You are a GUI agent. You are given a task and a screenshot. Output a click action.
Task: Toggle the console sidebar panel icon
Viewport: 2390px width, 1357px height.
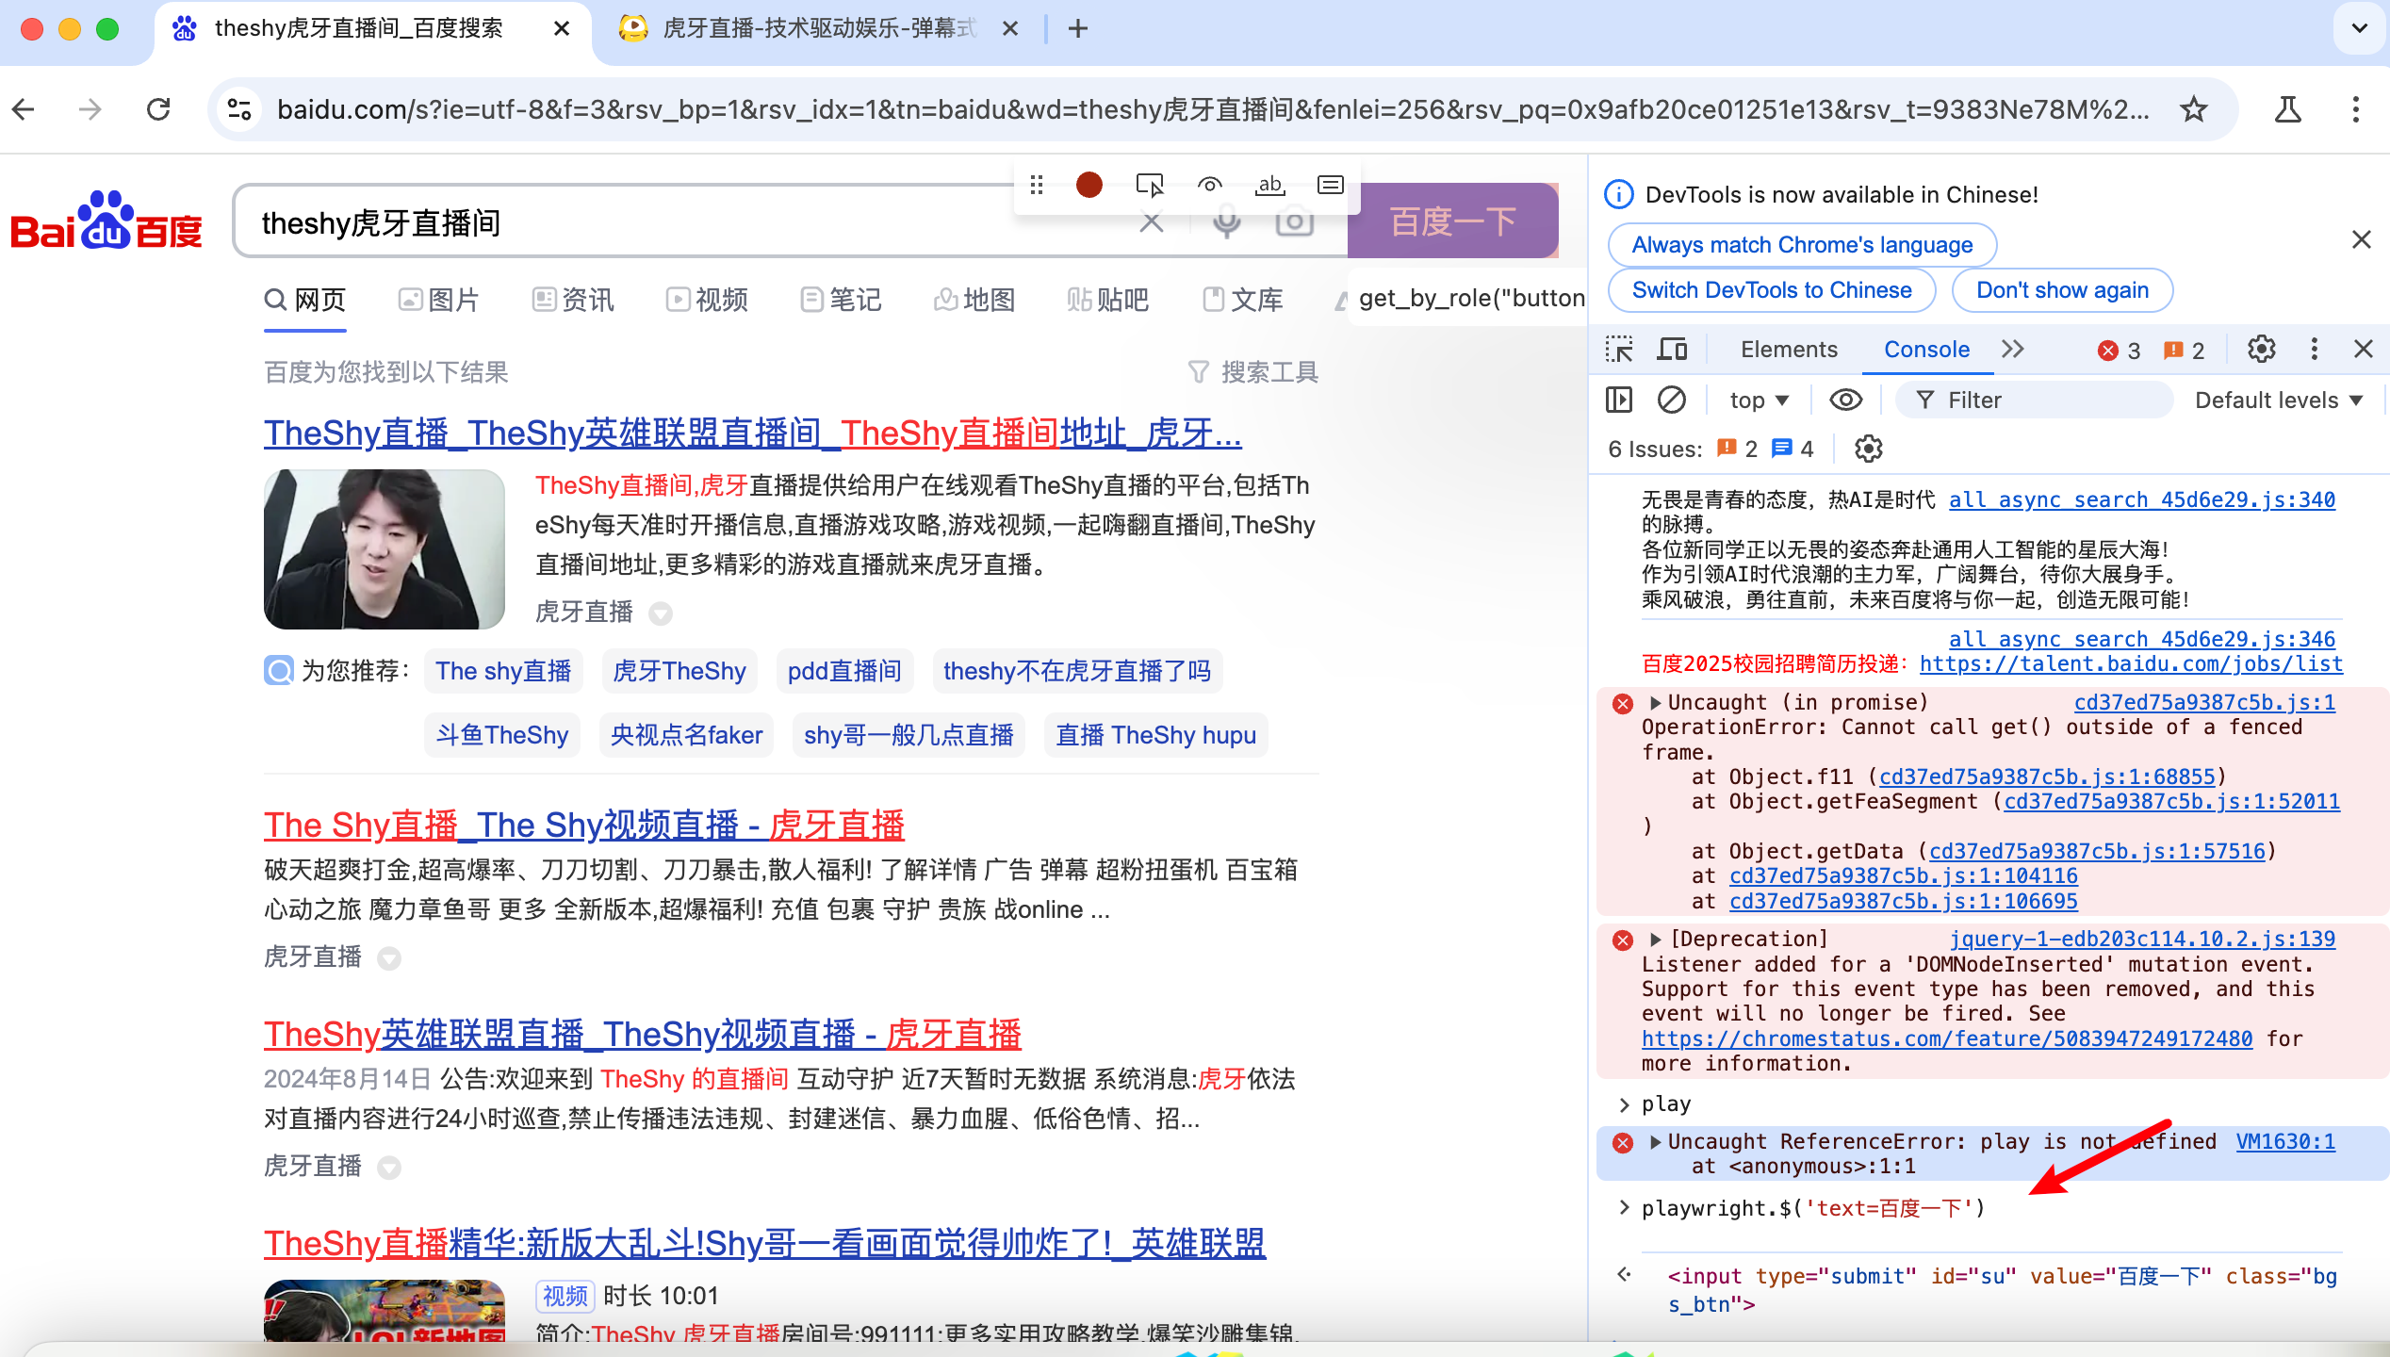[1619, 401]
